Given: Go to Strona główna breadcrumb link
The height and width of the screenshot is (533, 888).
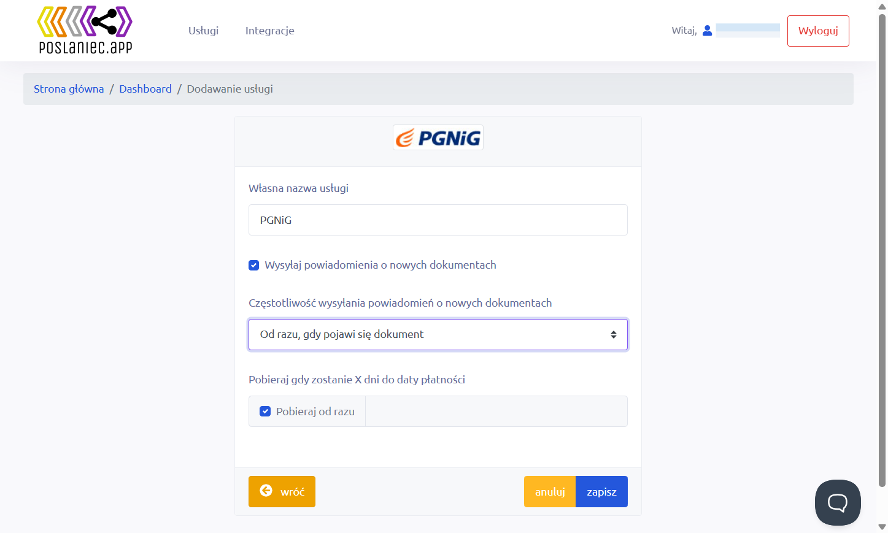Looking at the screenshot, I should pos(69,89).
